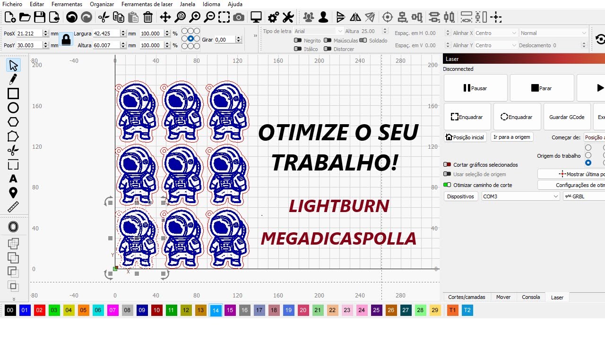Disable Otimizar caminho de corte
Viewport: 605px width, 340px height.
[447, 185]
